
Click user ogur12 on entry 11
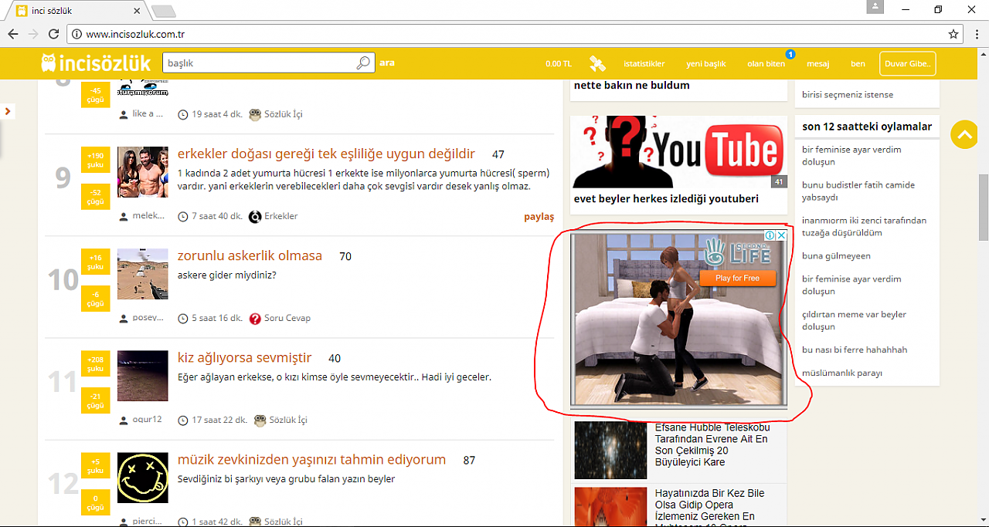[x=147, y=420]
